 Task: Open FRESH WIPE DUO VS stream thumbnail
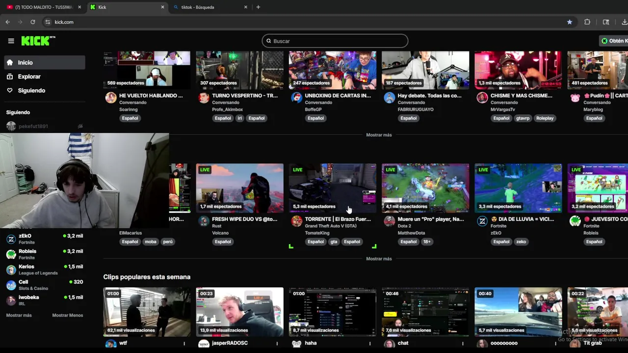click(x=239, y=188)
